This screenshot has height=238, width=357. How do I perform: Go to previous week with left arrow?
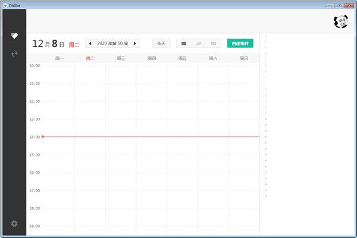click(x=90, y=43)
